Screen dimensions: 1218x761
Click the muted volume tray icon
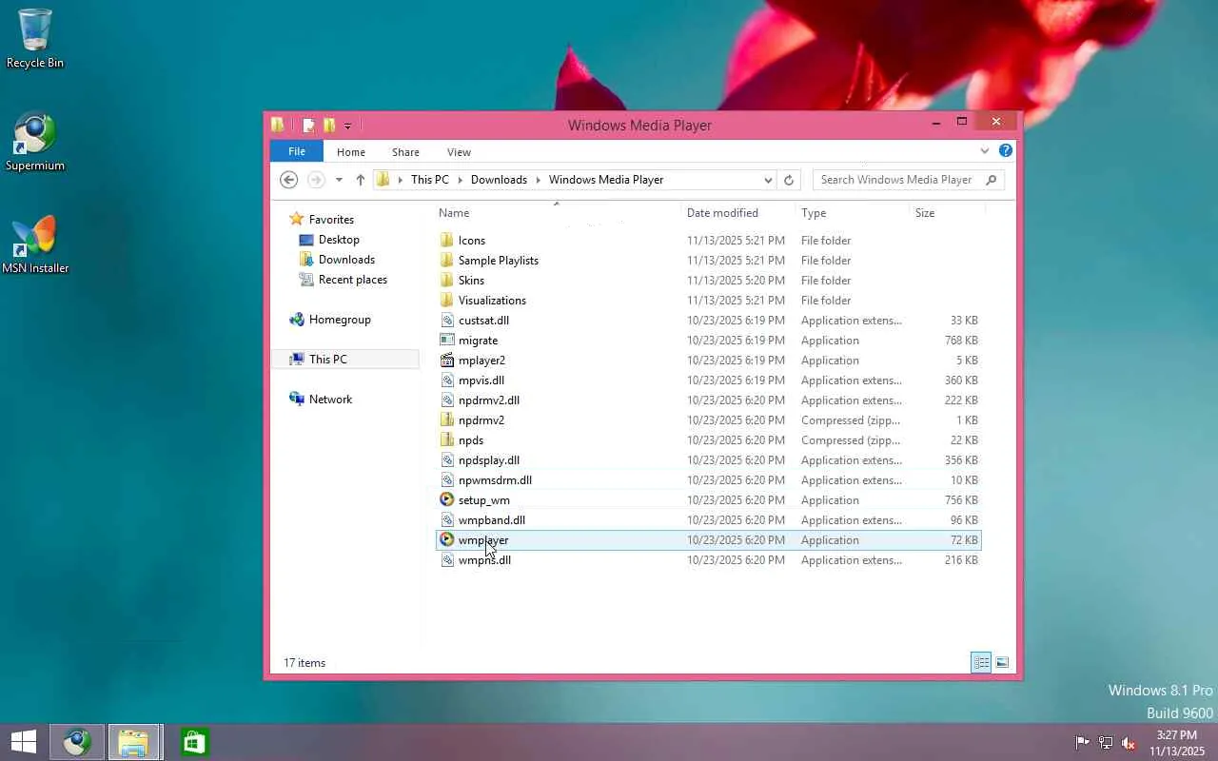1129,742
